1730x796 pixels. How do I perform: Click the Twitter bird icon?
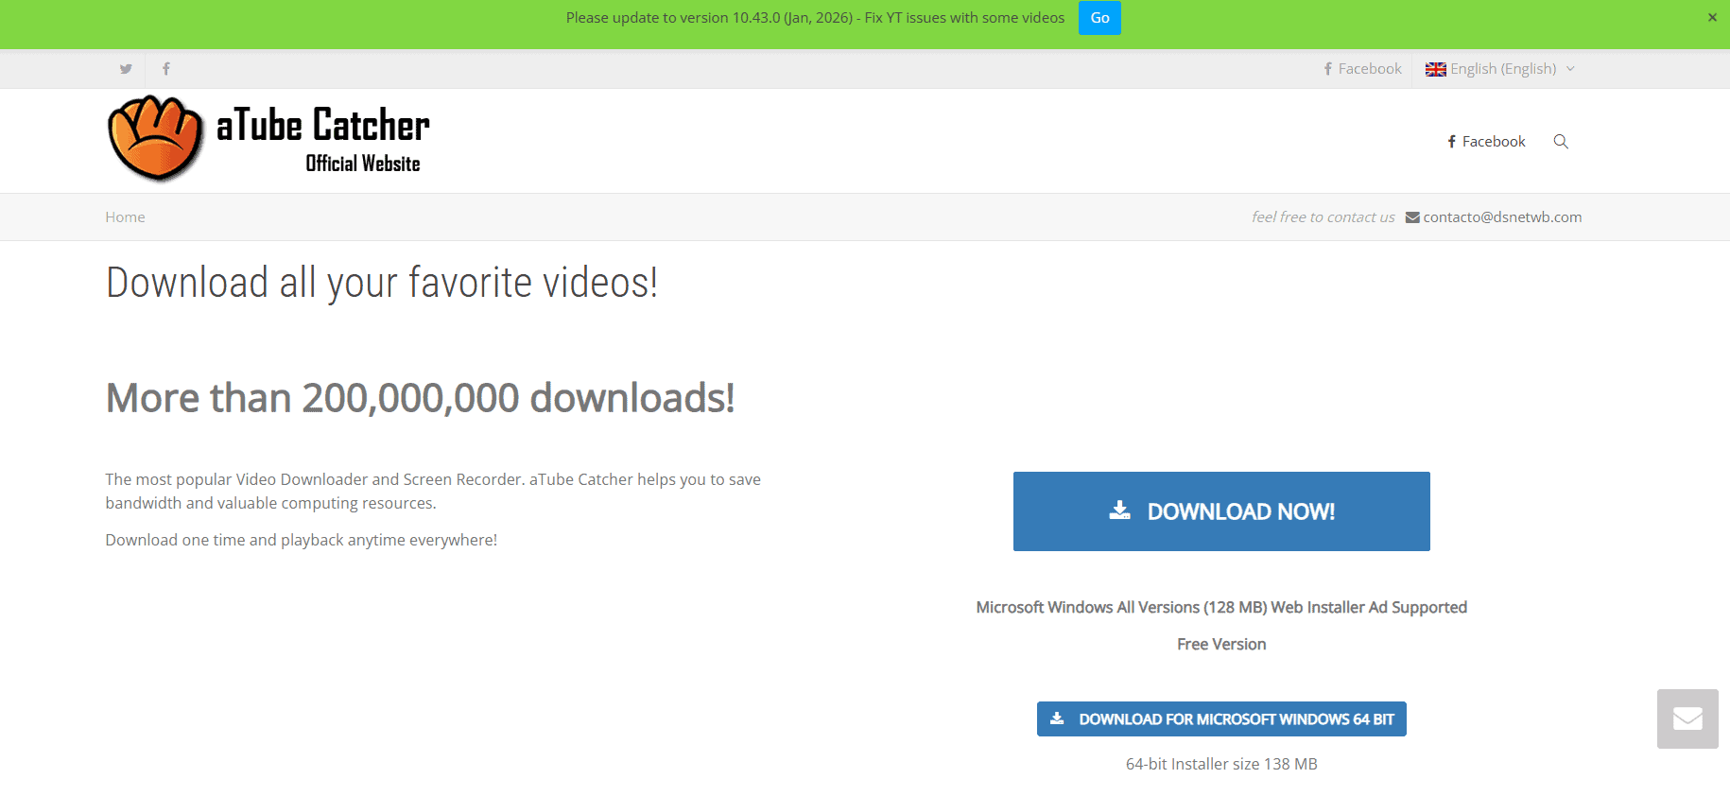click(x=126, y=69)
